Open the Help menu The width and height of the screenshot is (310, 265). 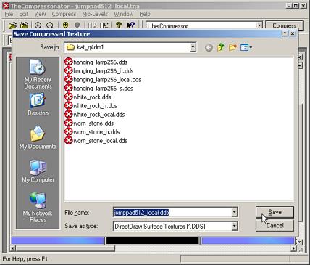(145, 14)
